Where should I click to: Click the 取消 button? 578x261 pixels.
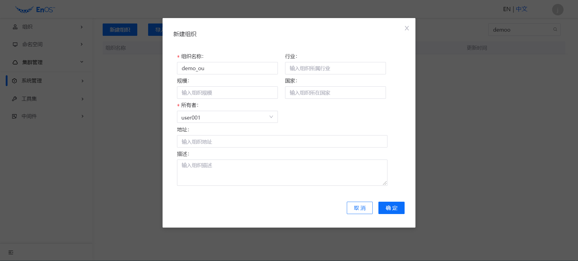click(x=359, y=208)
